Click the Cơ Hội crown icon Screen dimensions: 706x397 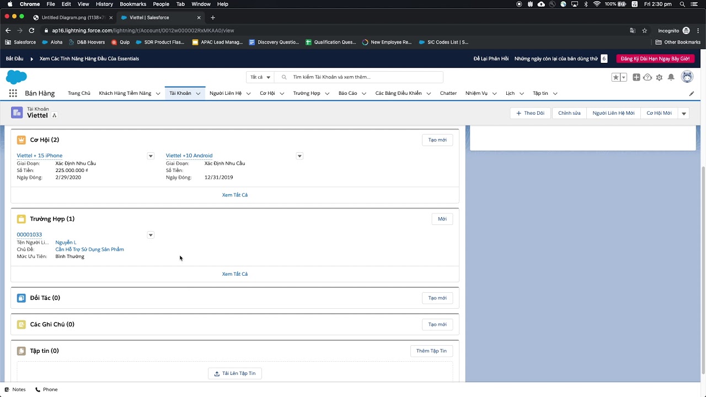coord(21,140)
